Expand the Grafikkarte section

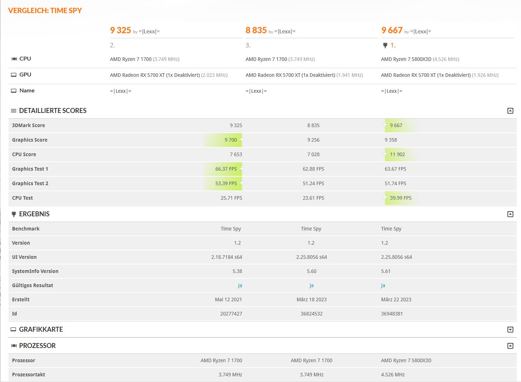510,330
